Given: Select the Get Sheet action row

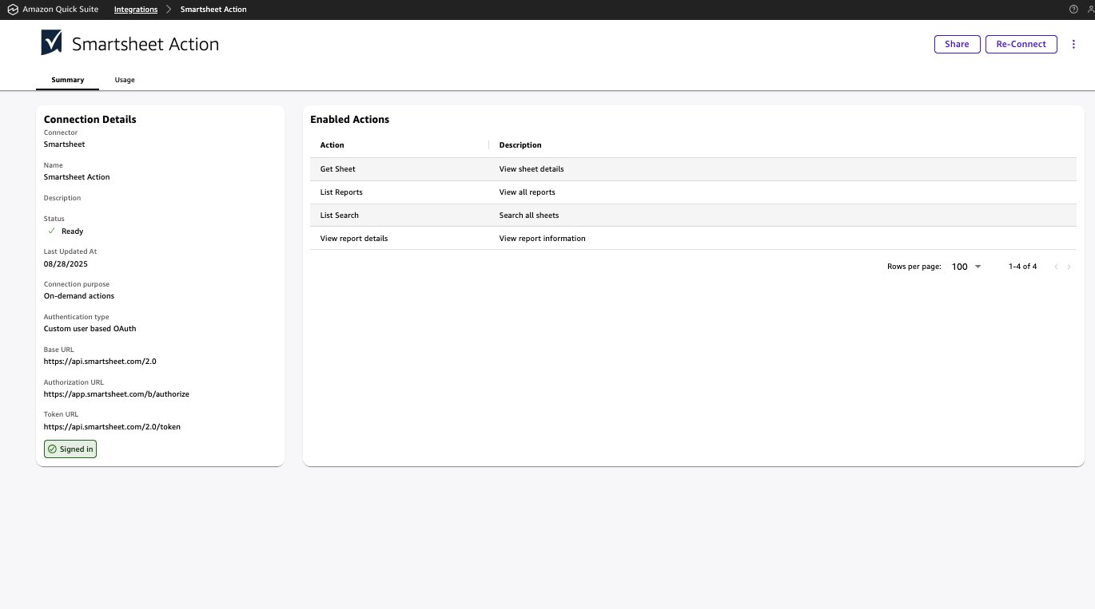Looking at the screenshot, I should coord(338,169).
